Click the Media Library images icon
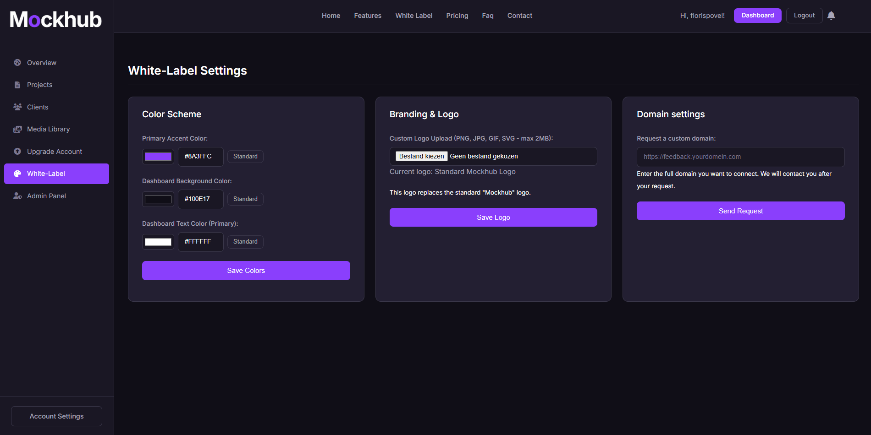 17,129
